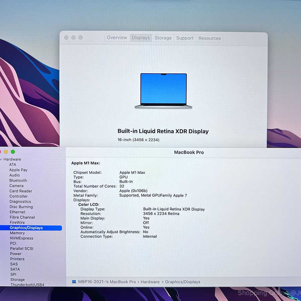The width and height of the screenshot is (301, 301).
Task: Switch to the Overview tab
Action: click(x=117, y=37)
